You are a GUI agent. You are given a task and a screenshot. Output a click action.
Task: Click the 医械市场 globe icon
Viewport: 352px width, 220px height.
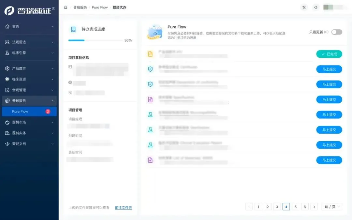point(7,122)
